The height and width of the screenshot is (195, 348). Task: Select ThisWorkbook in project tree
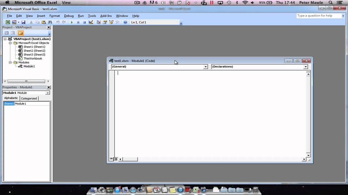[33, 58]
